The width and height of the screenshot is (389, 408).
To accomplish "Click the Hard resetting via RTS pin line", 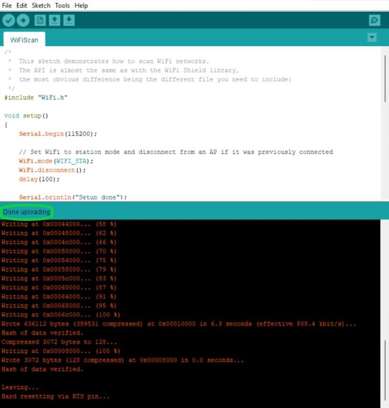I will click(55, 397).
